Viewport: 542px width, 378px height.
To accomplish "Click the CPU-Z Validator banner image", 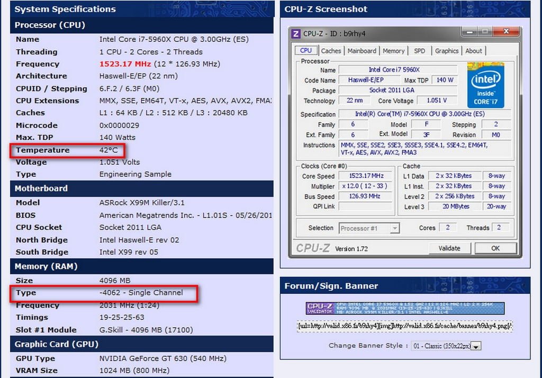I will coord(405,308).
